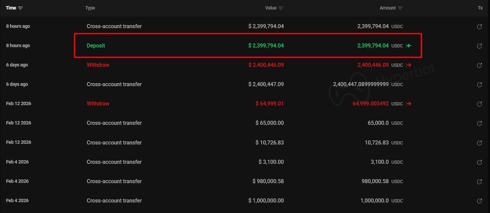Image resolution: width=490 pixels, height=213 pixels.
Task: Open the Time column filter
Action: pyautogui.click(x=20, y=8)
